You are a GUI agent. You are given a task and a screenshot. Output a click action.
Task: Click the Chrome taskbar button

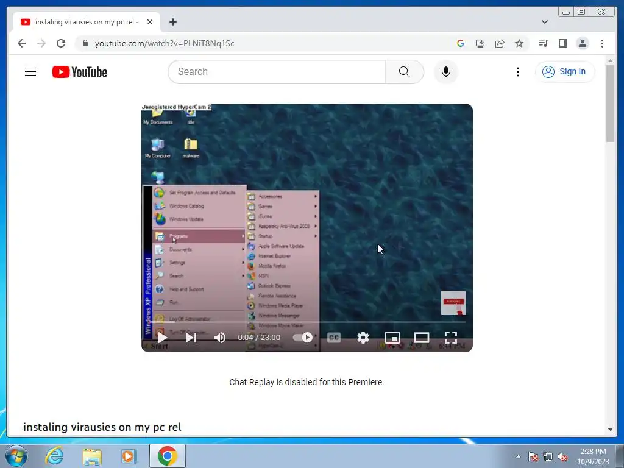(168, 456)
